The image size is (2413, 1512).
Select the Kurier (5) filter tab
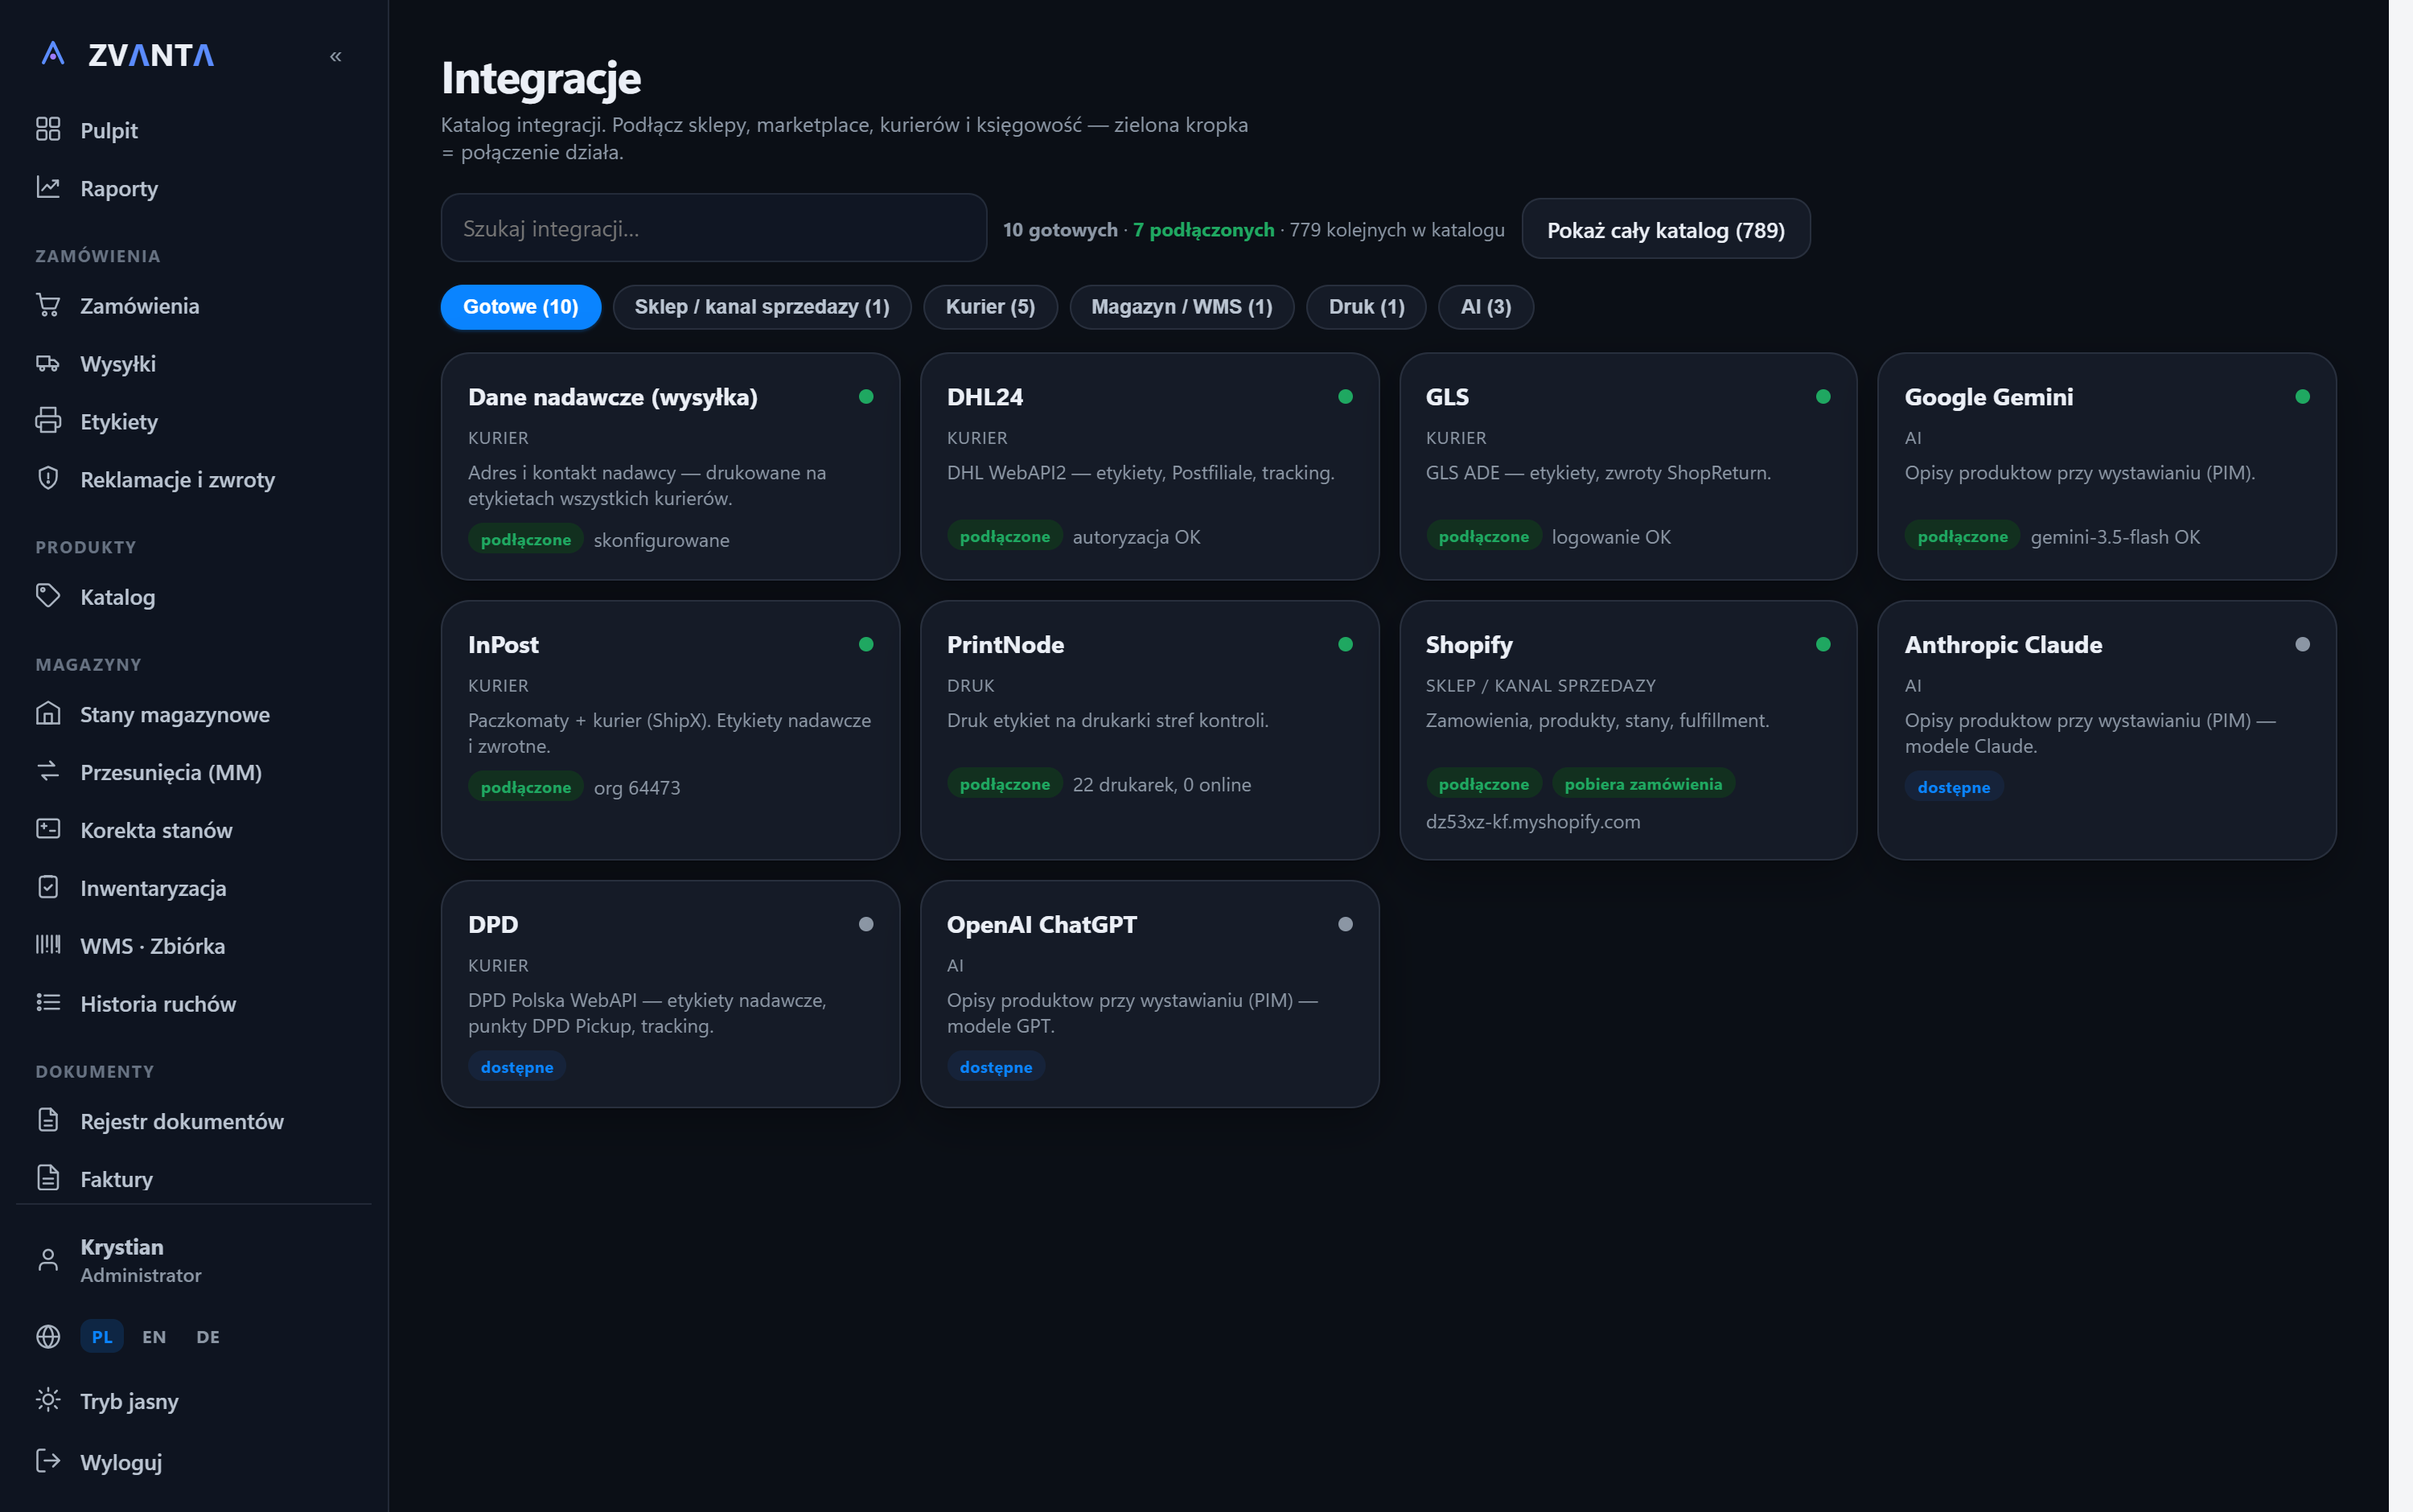(990, 307)
